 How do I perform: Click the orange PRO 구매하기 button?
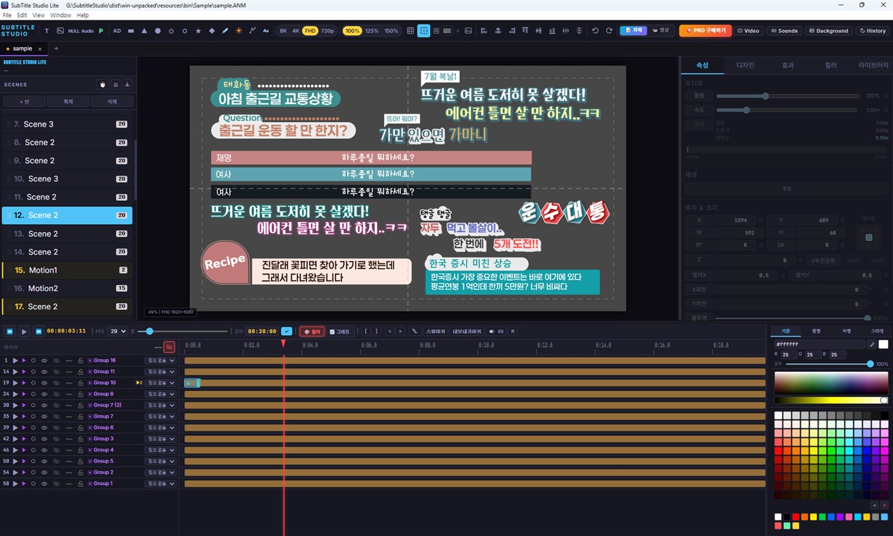(x=705, y=31)
